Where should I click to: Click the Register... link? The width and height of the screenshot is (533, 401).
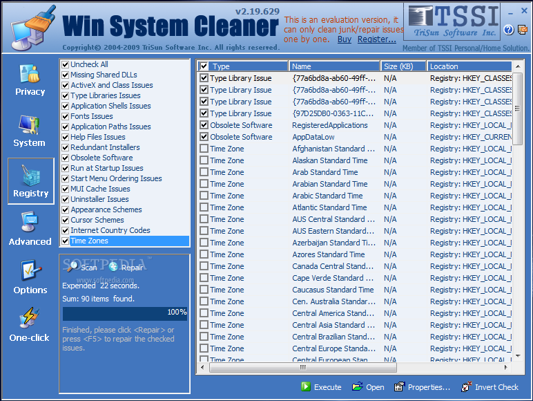(x=377, y=39)
